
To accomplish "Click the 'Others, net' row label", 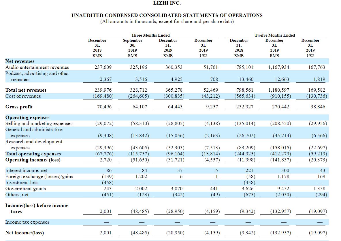I will (x=17, y=195).
